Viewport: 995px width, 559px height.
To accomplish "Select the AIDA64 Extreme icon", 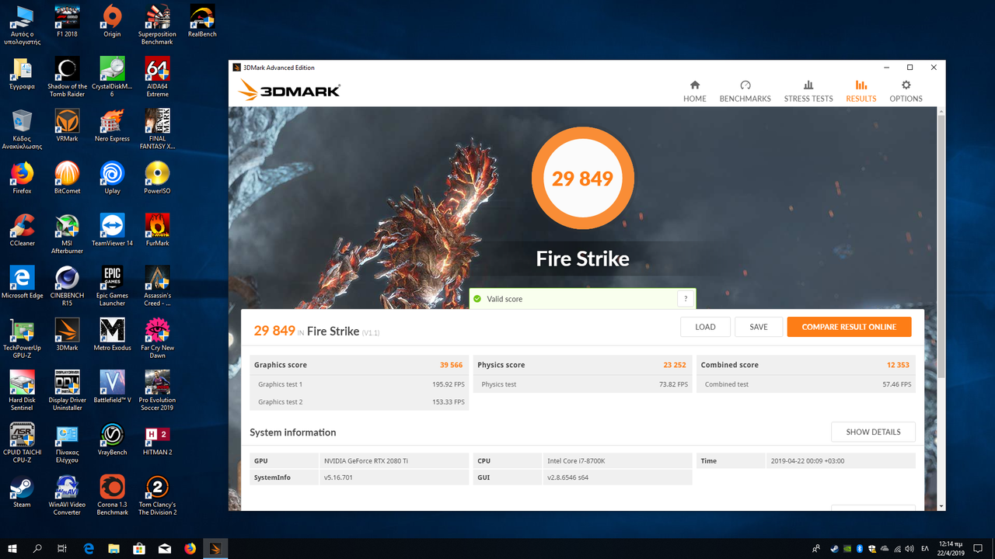I will point(157,77).
